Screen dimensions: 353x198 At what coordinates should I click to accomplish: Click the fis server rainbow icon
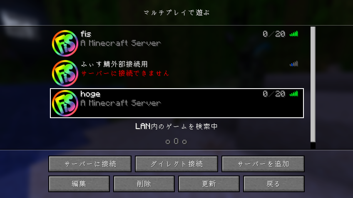click(65, 43)
